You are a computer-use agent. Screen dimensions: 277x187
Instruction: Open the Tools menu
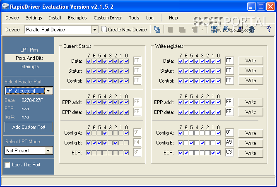(134, 18)
